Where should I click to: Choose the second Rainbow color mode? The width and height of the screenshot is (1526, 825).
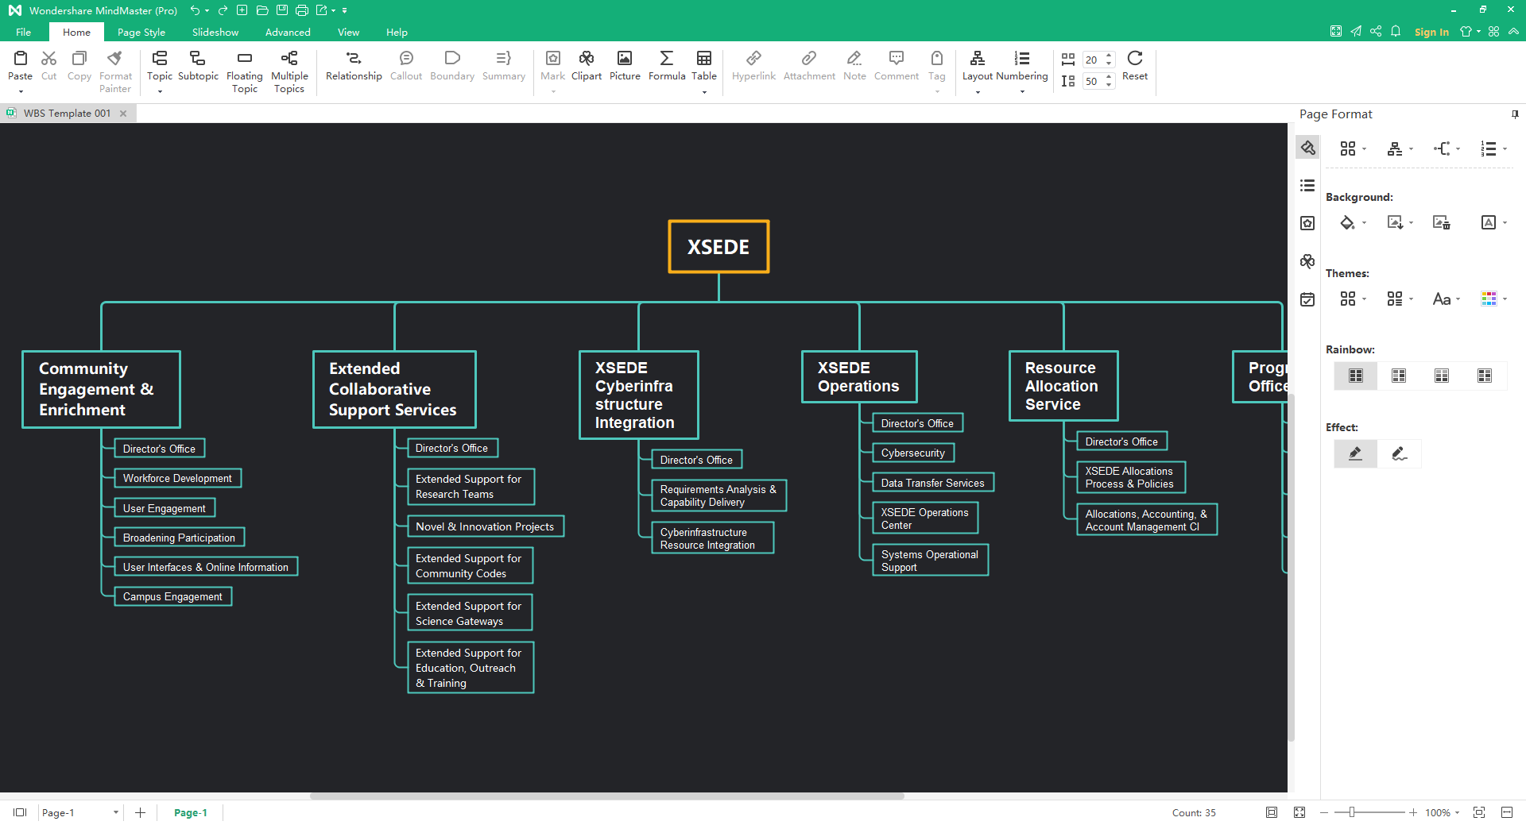point(1399,376)
